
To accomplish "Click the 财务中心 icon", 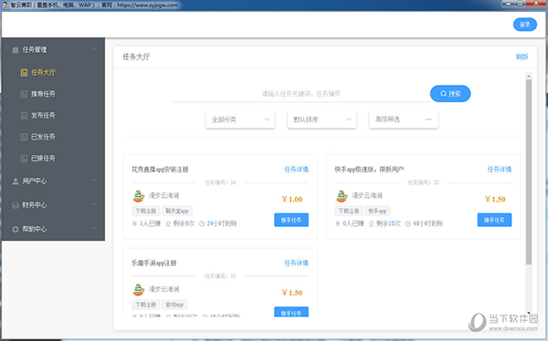I will point(15,205).
